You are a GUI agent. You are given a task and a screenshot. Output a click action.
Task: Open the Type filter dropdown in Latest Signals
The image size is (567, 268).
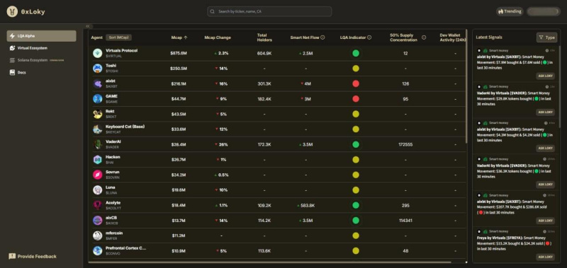[x=546, y=37]
